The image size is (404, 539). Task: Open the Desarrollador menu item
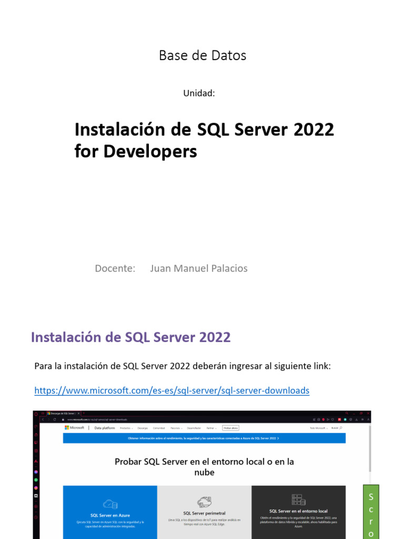194,428
